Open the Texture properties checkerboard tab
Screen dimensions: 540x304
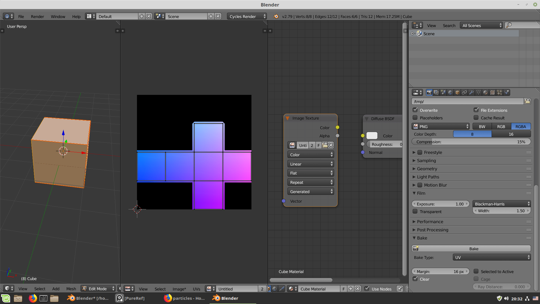492,93
